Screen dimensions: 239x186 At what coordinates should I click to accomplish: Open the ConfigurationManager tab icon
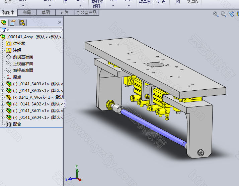[x=22, y=22]
